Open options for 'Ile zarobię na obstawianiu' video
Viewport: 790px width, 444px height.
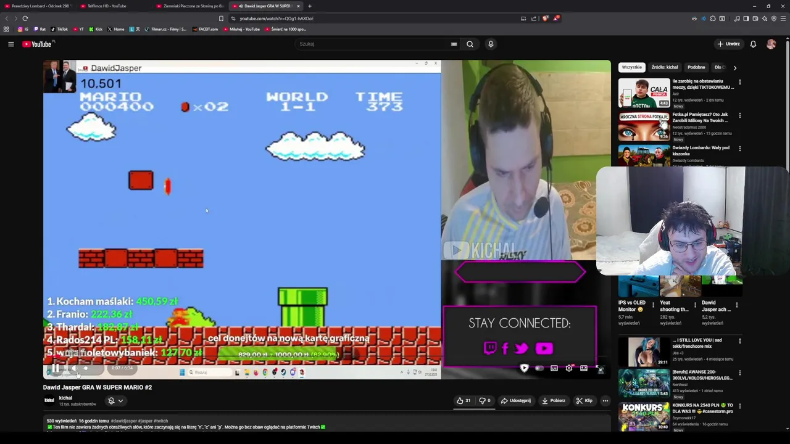click(739, 82)
